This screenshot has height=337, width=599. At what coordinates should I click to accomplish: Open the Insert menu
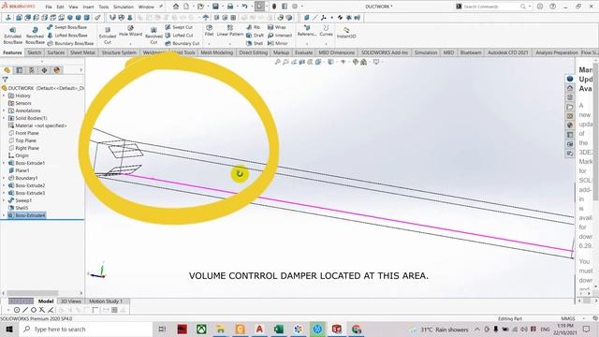pos(88,7)
